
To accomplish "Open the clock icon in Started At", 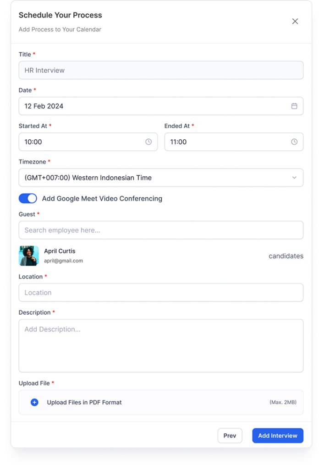I will click(x=148, y=142).
